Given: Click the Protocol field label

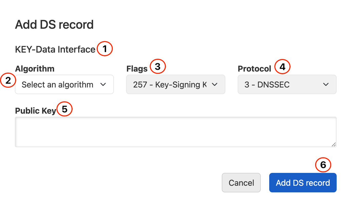Looking at the screenshot, I should pyautogui.click(x=254, y=68).
